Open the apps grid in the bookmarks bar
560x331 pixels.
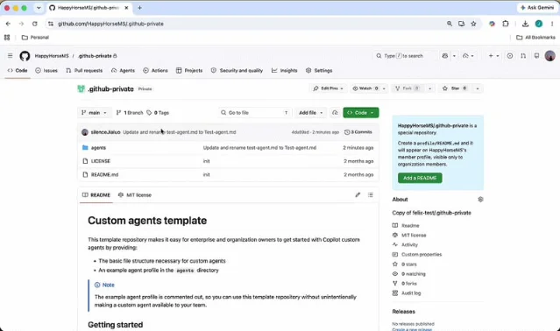pyautogui.click(x=7, y=38)
